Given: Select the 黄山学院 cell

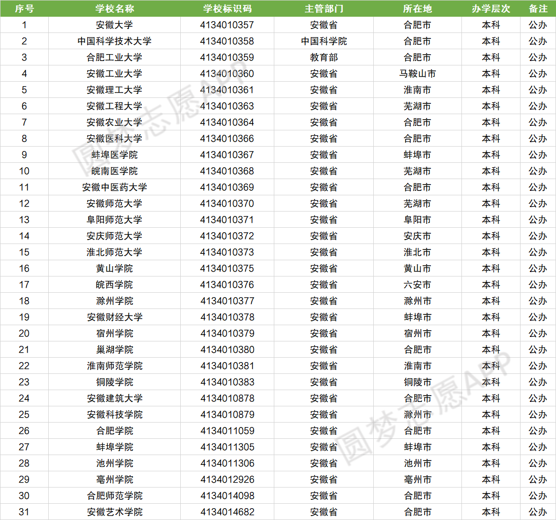Looking at the screenshot, I should coord(114,269).
